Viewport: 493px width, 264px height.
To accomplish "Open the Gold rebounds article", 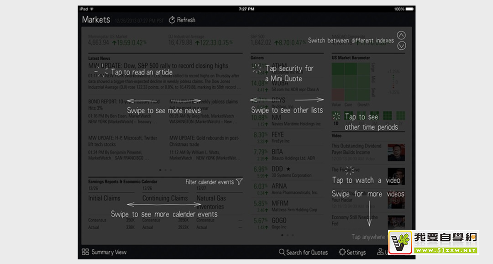I will point(205,148).
